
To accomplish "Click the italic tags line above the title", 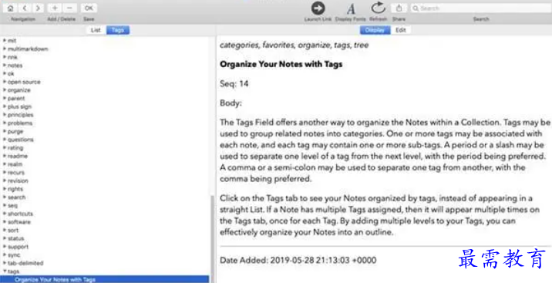I will [294, 45].
